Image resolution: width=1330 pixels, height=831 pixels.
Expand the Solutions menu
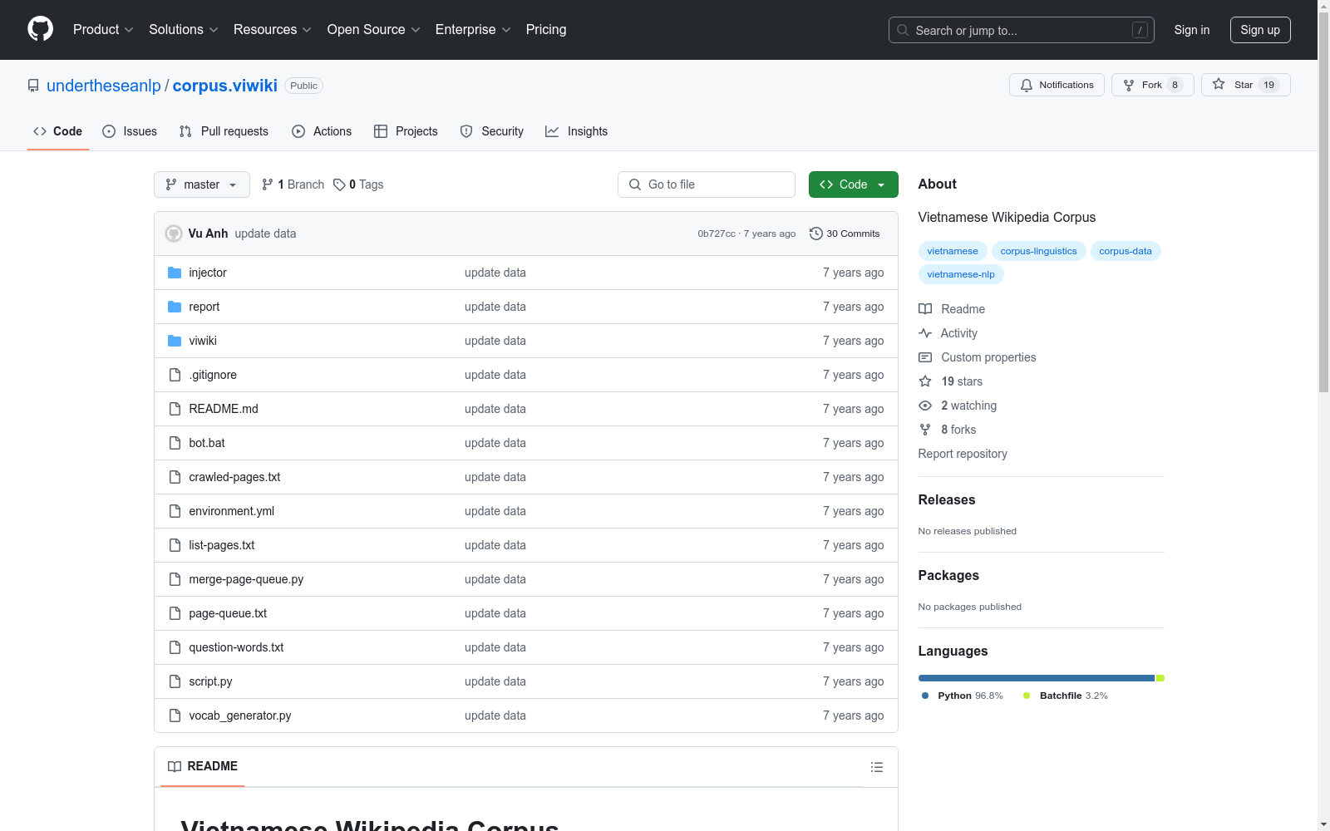(x=184, y=30)
